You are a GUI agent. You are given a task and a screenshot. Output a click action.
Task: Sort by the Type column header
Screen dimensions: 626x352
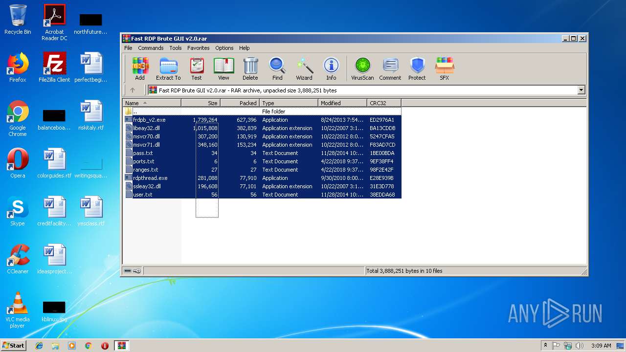click(x=289, y=103)
